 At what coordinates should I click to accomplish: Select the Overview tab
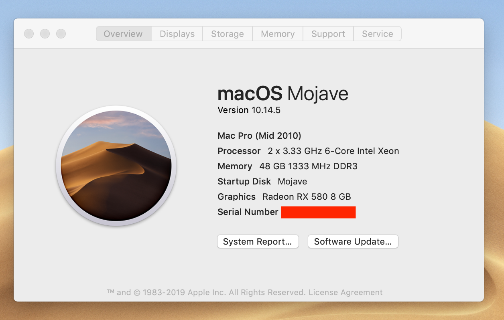pos(123,34)
